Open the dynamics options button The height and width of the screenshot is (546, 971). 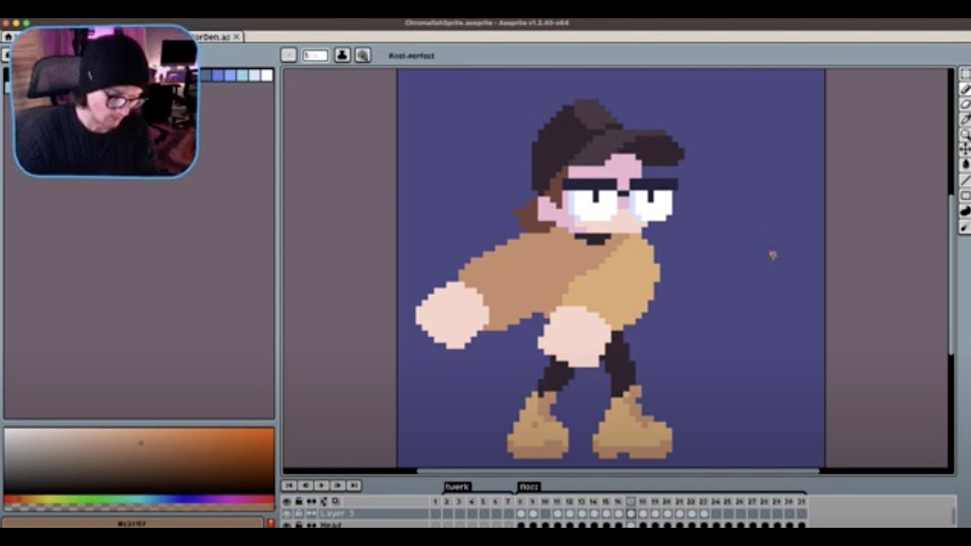point(363,55)
